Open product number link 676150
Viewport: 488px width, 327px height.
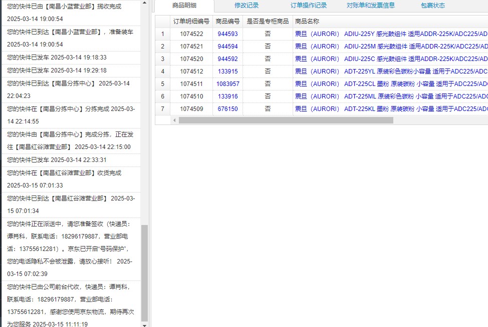227,108
